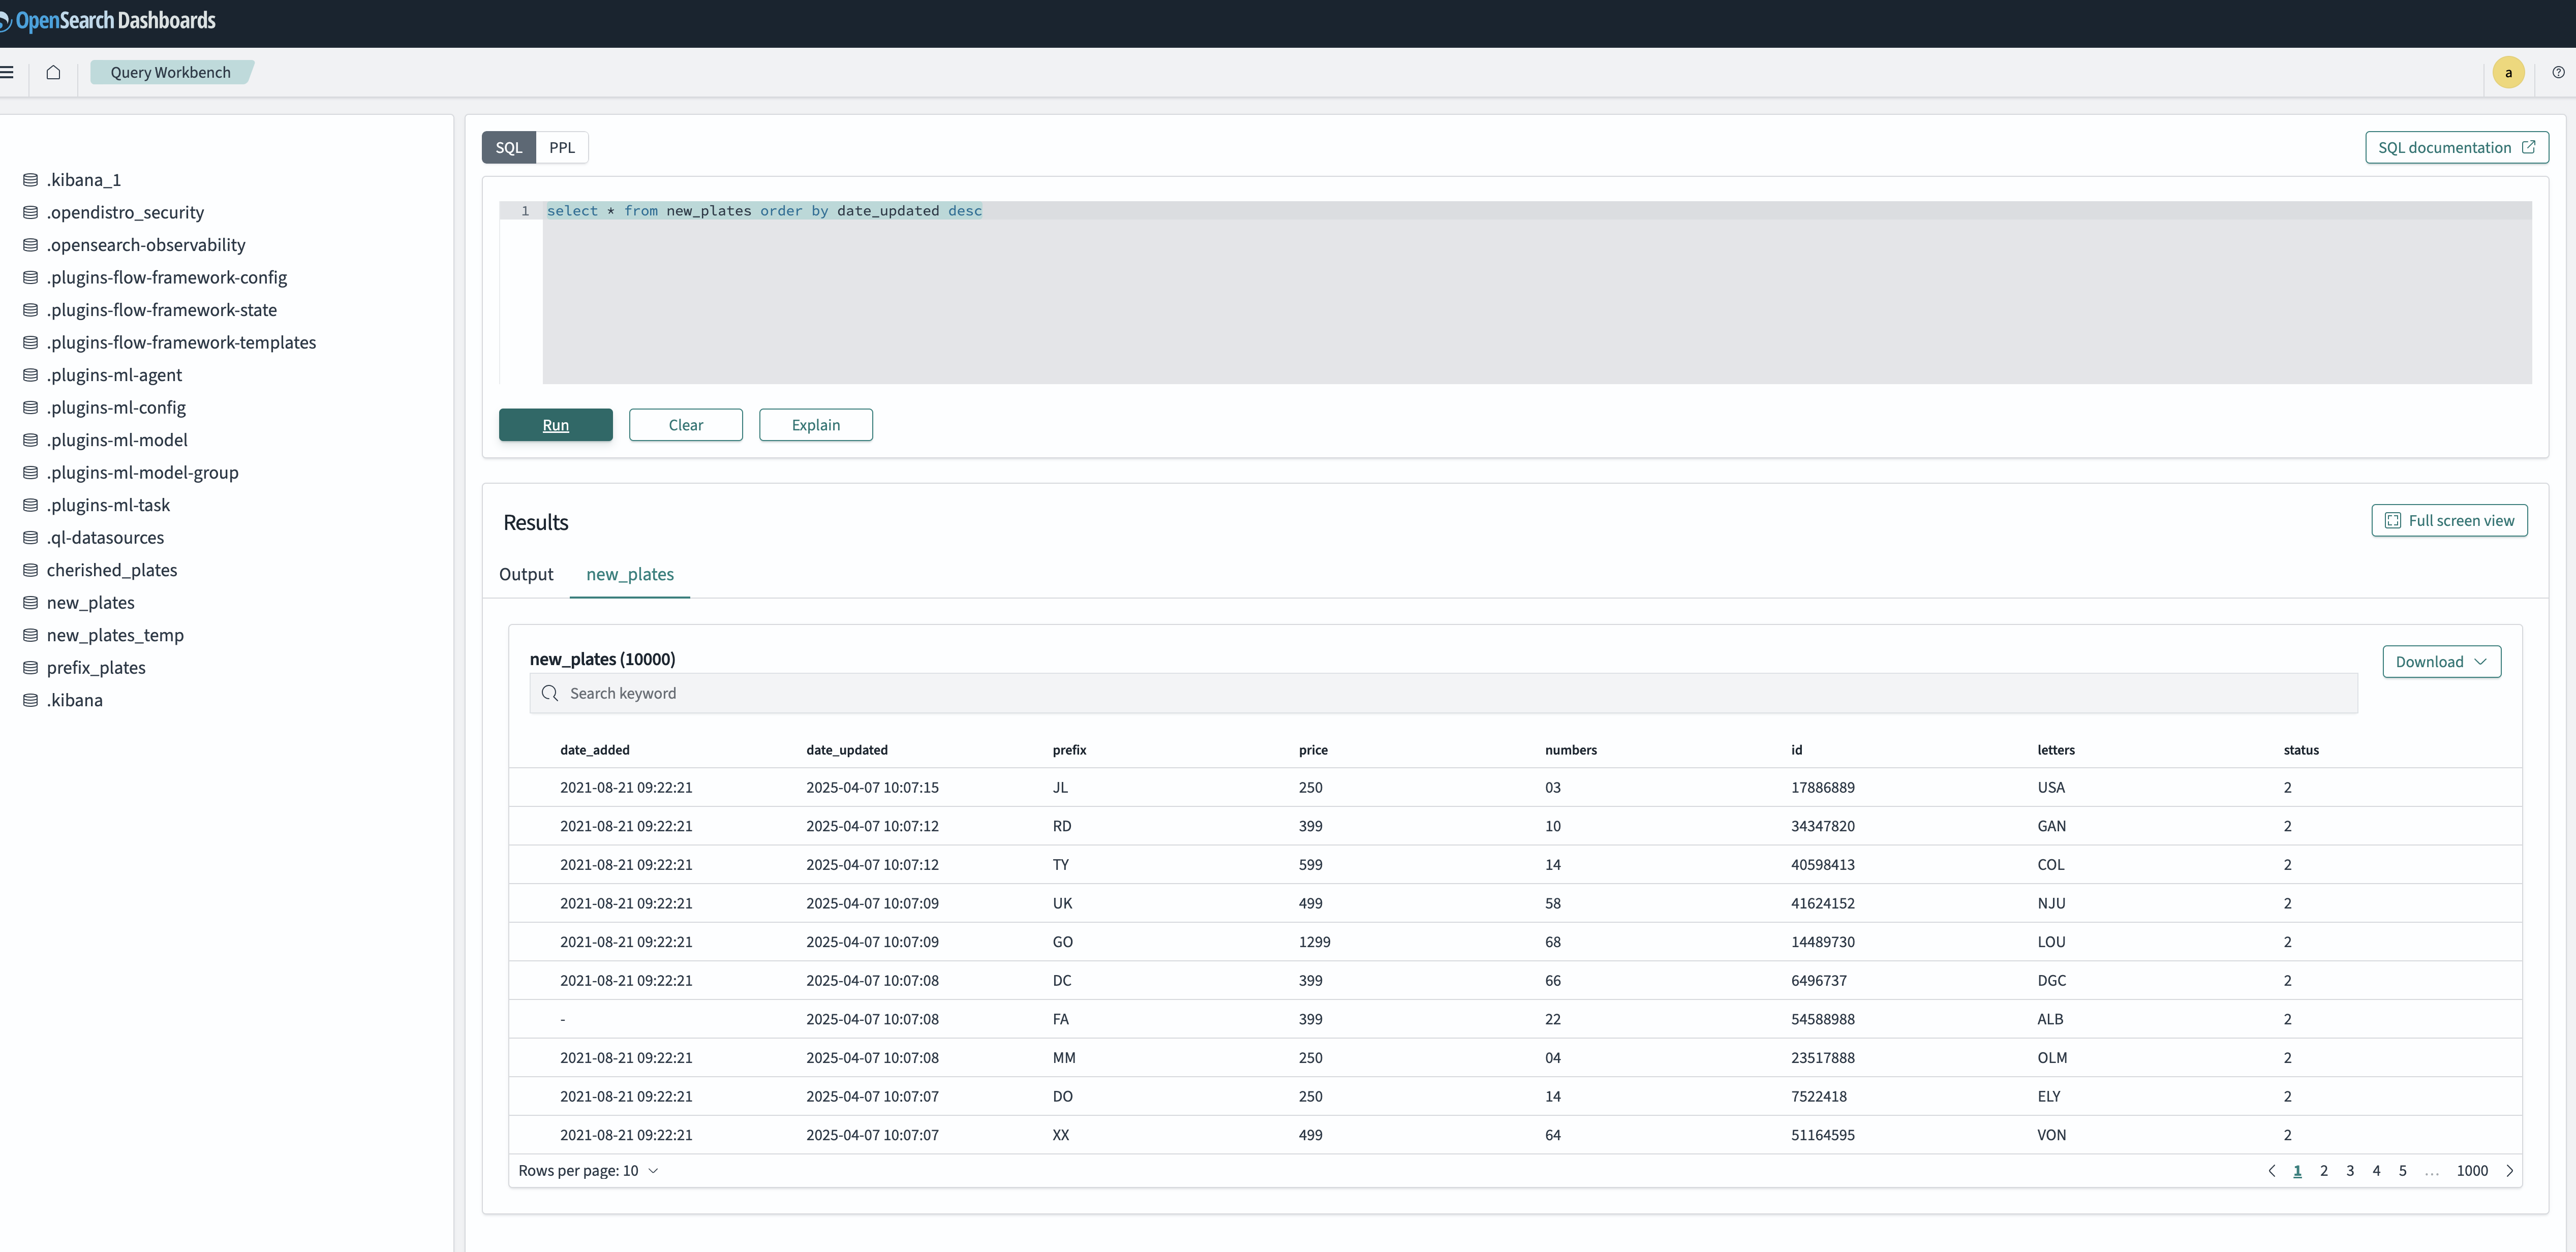
Task: Click date_updated cell 2025-04-07 10:07:15
Action: click(x=872, y=788)
